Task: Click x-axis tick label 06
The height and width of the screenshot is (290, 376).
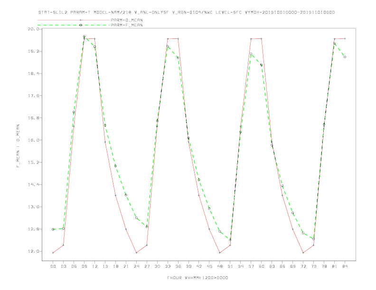Action: pyautogui.click(x=74, y=266)
